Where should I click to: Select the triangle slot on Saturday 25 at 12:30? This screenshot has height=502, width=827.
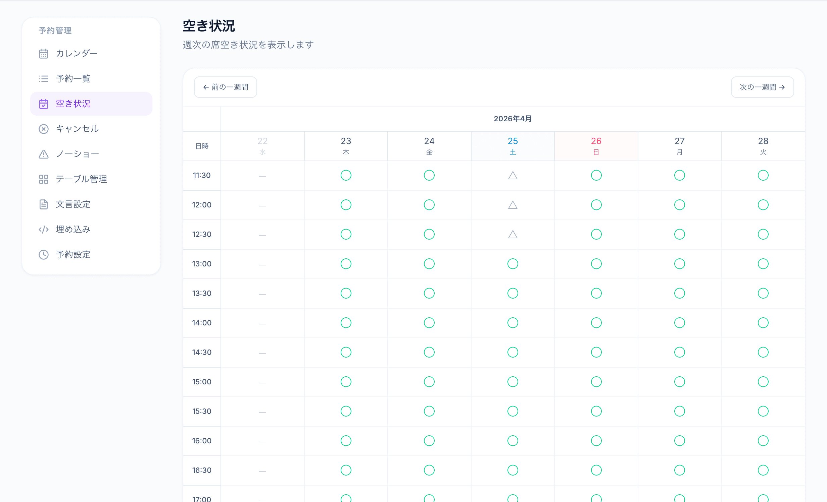(513, 235)
